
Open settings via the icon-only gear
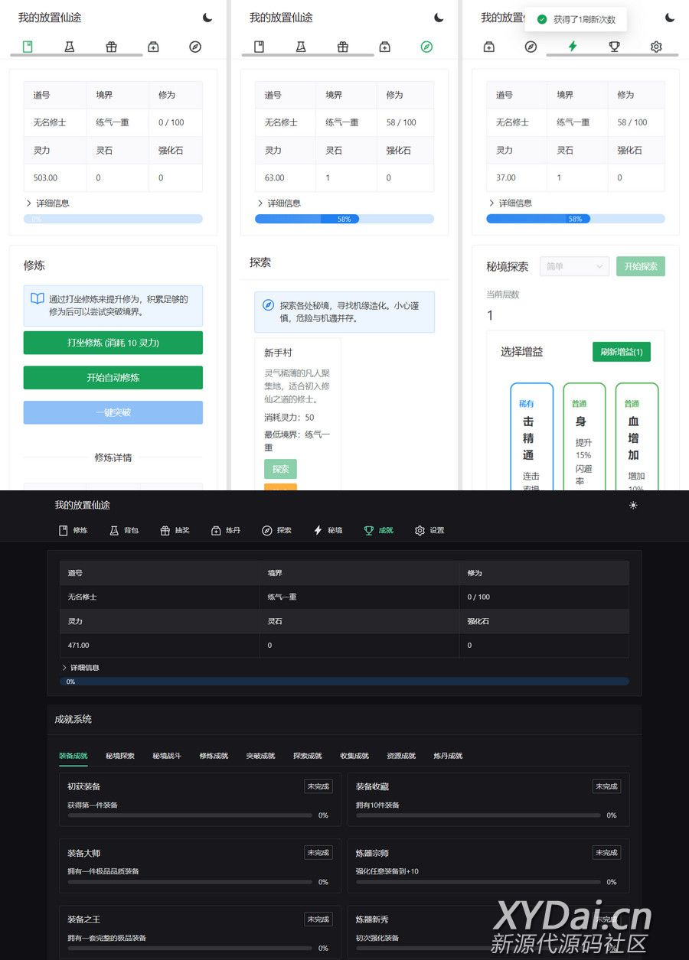[x=656, y=47]
